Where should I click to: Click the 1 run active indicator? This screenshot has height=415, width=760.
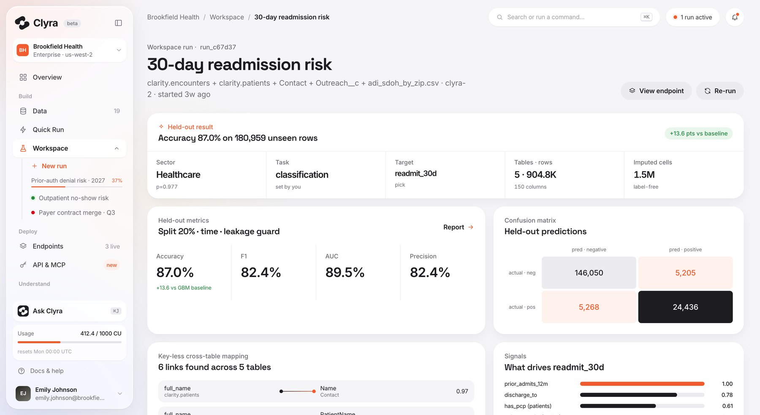pos(692,17)
